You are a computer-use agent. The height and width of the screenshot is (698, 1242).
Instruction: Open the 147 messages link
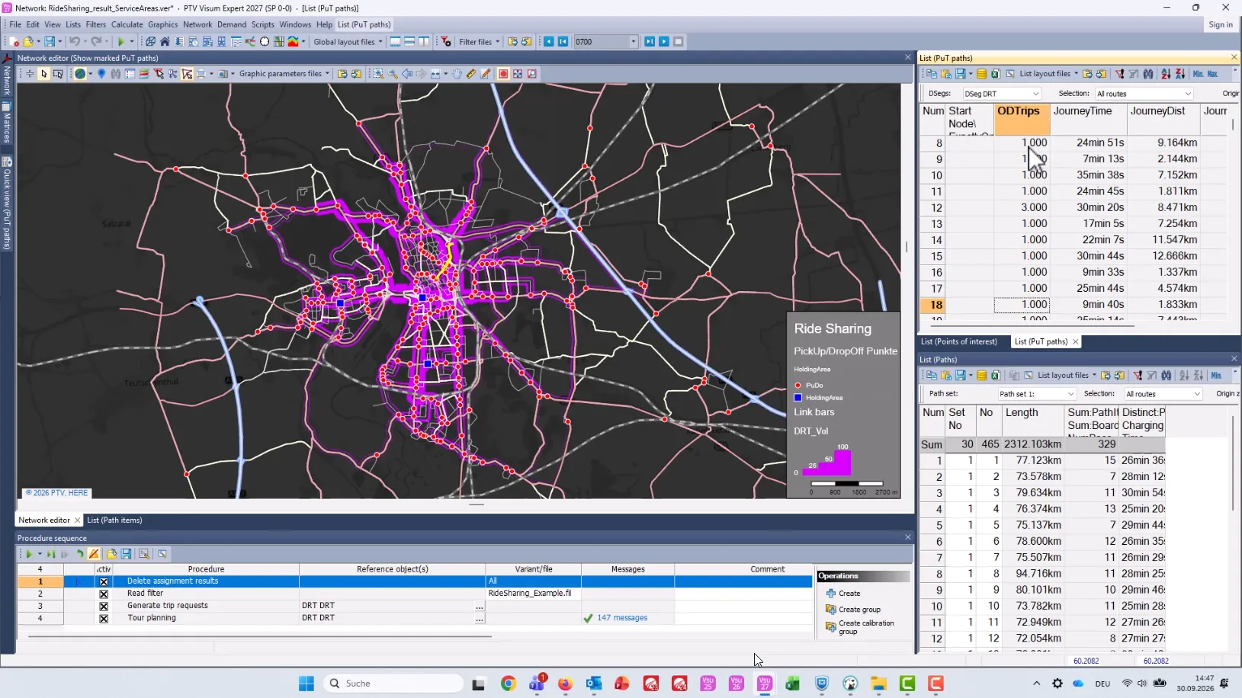tap(622, 618)
